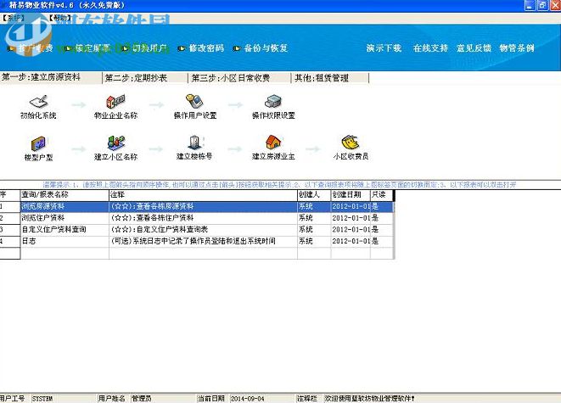The width and height of the screenshot is (561, 403).
Task: Switch to tab 第二步:定期抄表
Action: click(145, 78)
